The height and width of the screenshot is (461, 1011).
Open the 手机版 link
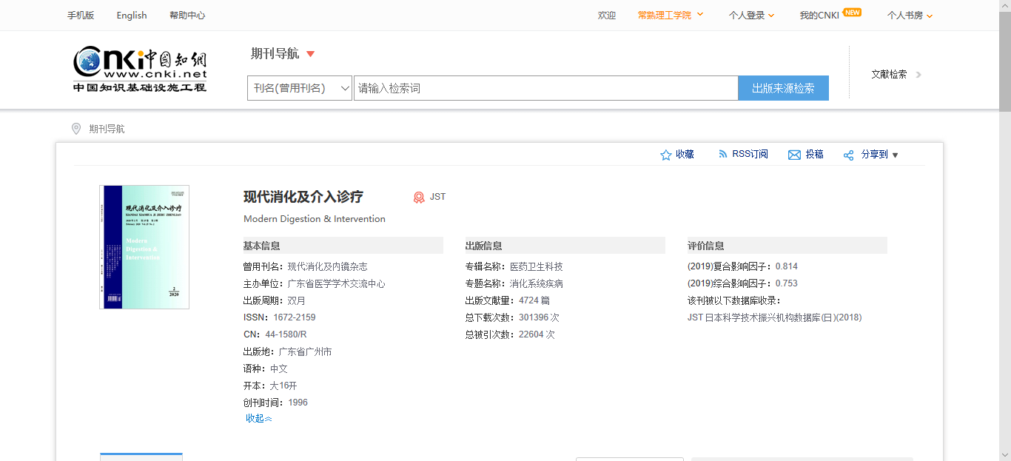coord(81,15)
